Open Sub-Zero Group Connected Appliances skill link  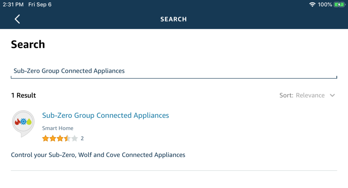point(106,115)
